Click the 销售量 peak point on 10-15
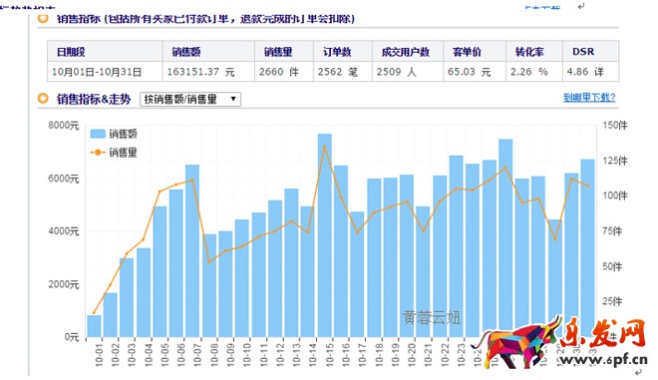This screenshot has height=380, width=658. [x=324, y=146]
